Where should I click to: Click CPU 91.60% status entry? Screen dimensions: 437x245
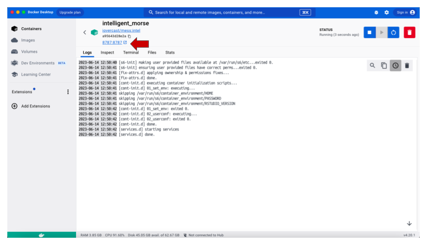(x=115, y=235)
